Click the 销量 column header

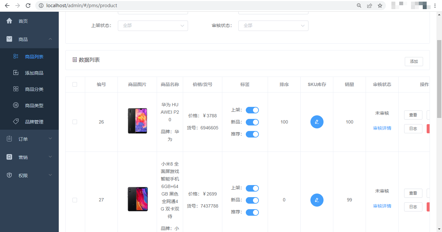349,84
